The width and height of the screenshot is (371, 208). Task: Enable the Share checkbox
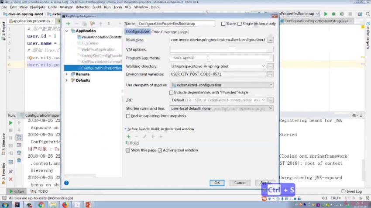(x=223, y=24)
